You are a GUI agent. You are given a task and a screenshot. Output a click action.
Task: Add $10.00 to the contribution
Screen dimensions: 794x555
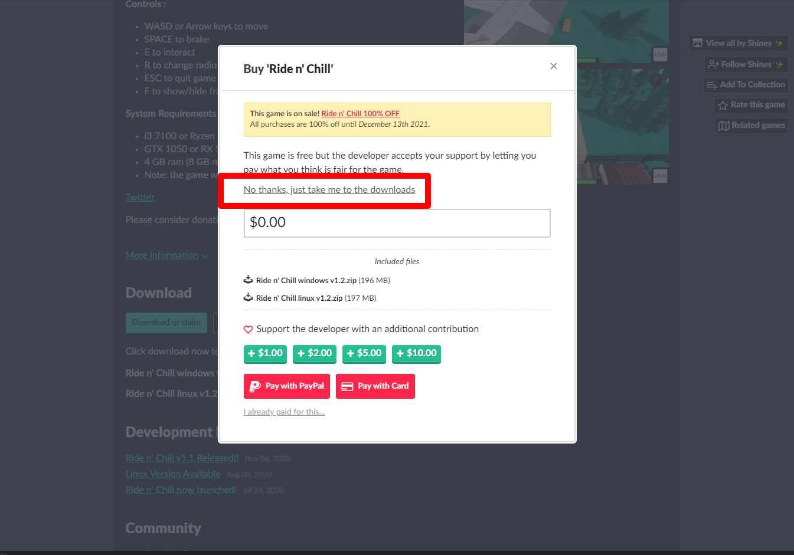pos(416,353)
